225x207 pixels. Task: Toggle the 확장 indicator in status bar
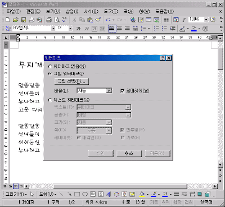(177, 203)
